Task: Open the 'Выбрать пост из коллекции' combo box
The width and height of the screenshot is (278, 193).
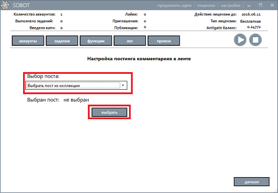Action: point(73,85)
